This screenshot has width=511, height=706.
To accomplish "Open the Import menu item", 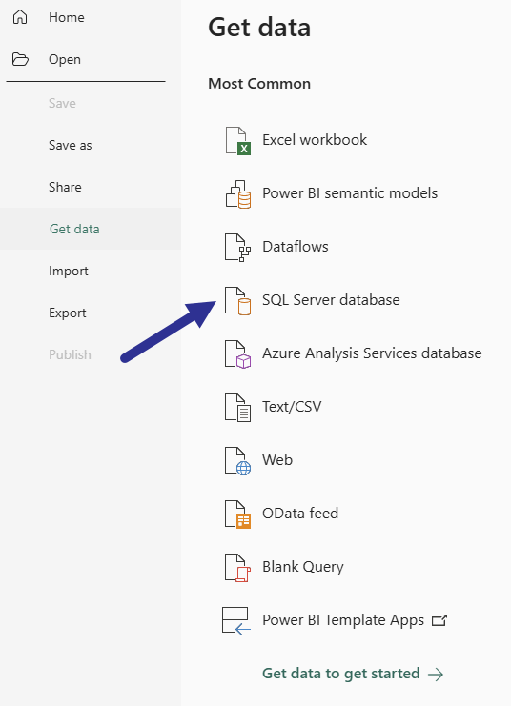I will coord(68,271).
